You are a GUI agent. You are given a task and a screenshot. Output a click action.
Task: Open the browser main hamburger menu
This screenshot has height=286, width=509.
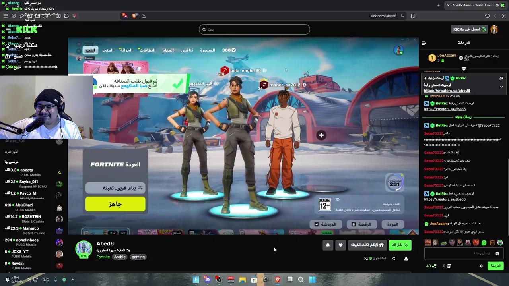6,16
